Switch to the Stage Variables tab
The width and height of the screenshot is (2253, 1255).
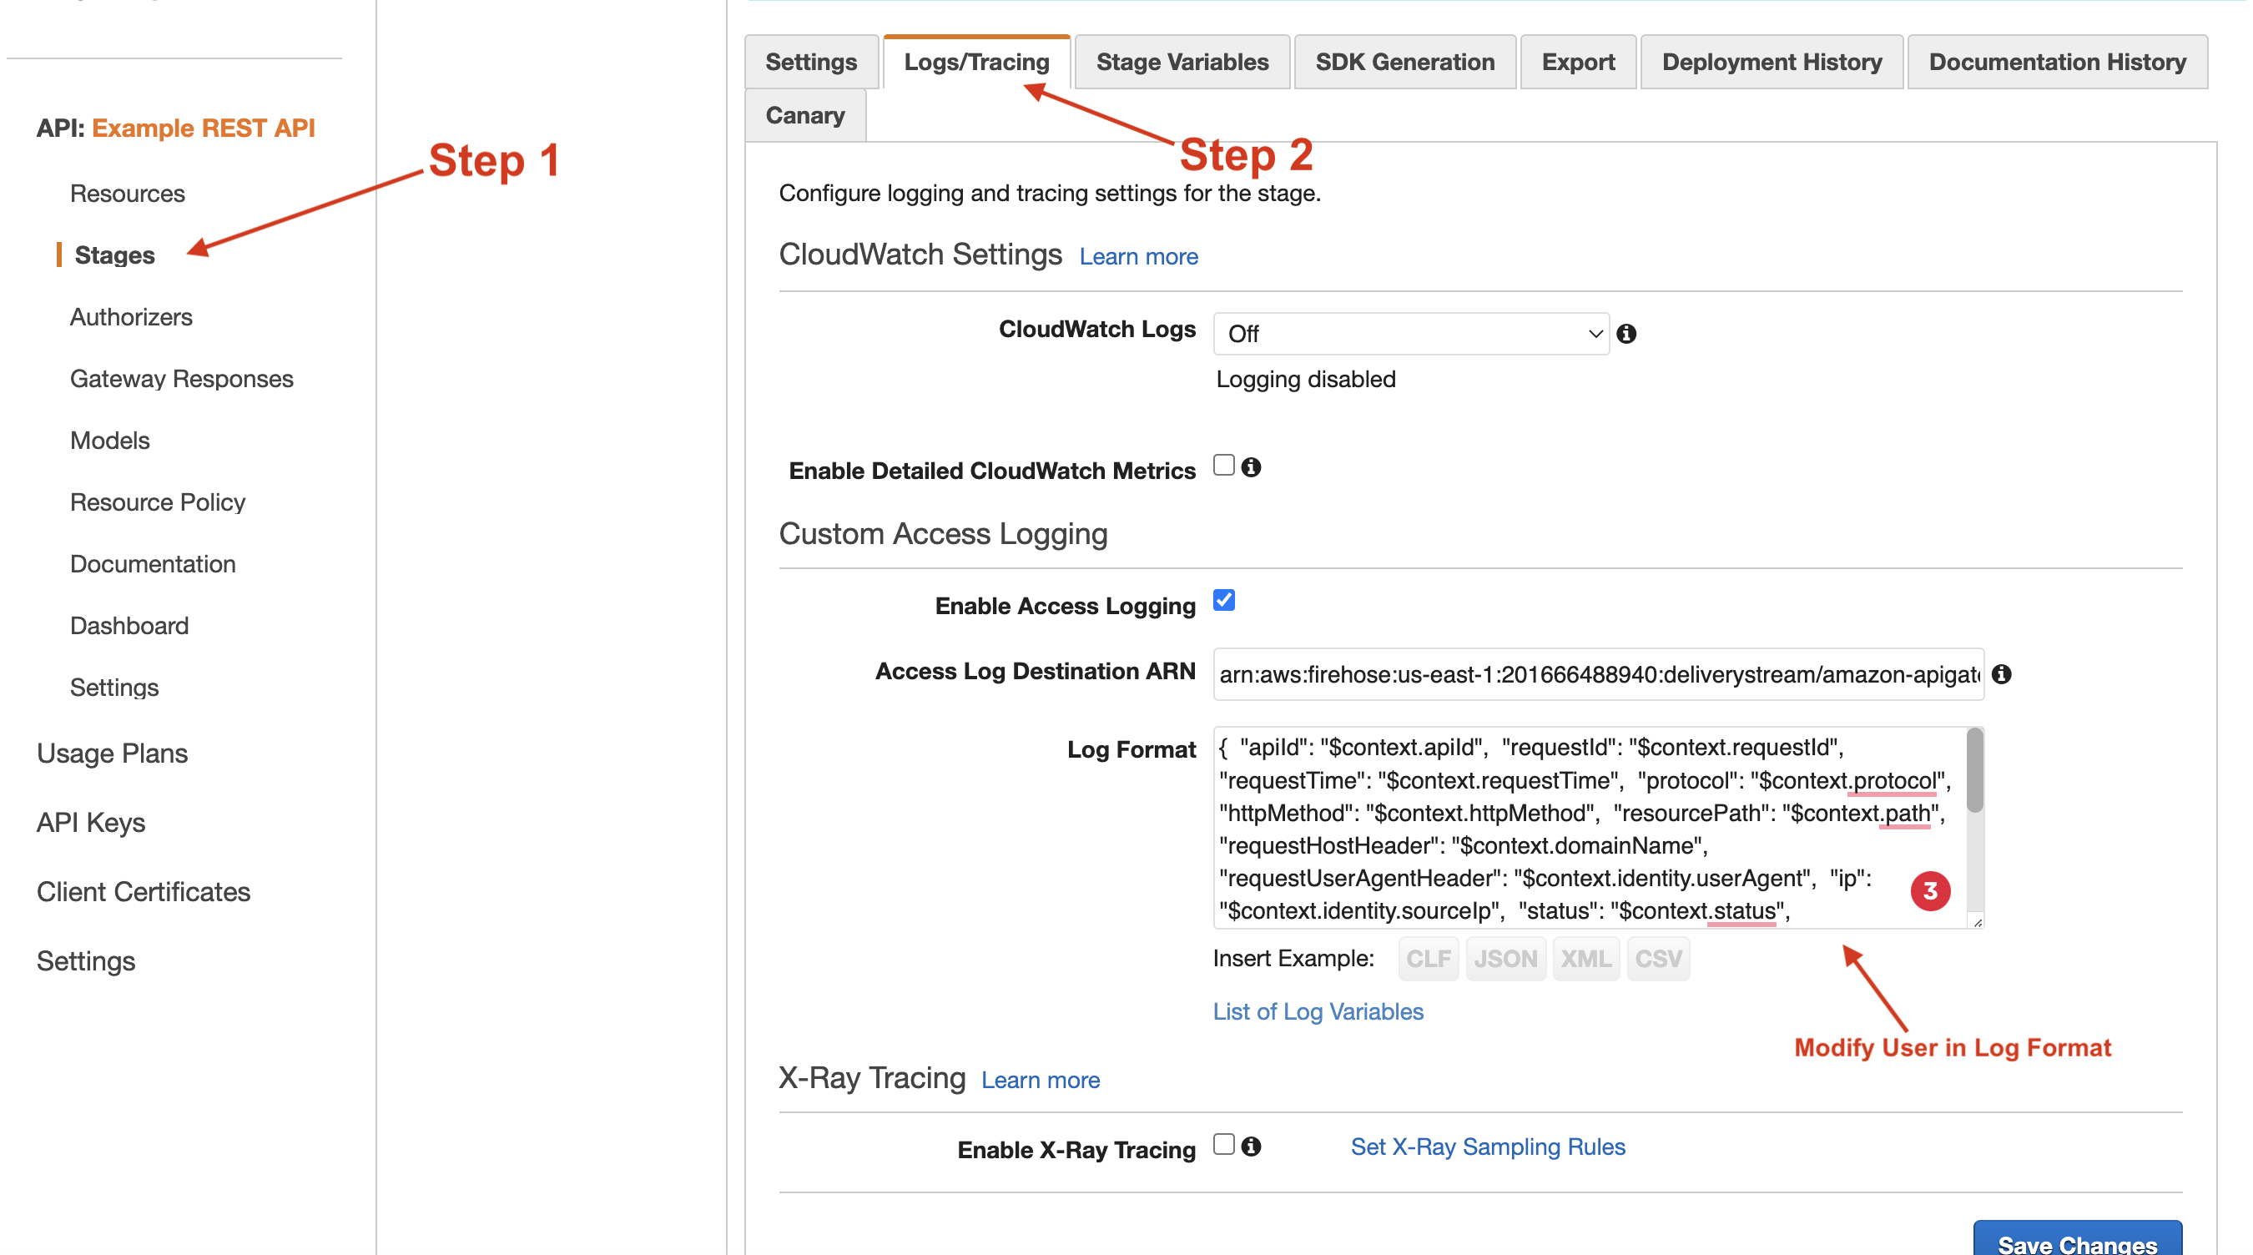(1182, 61)
